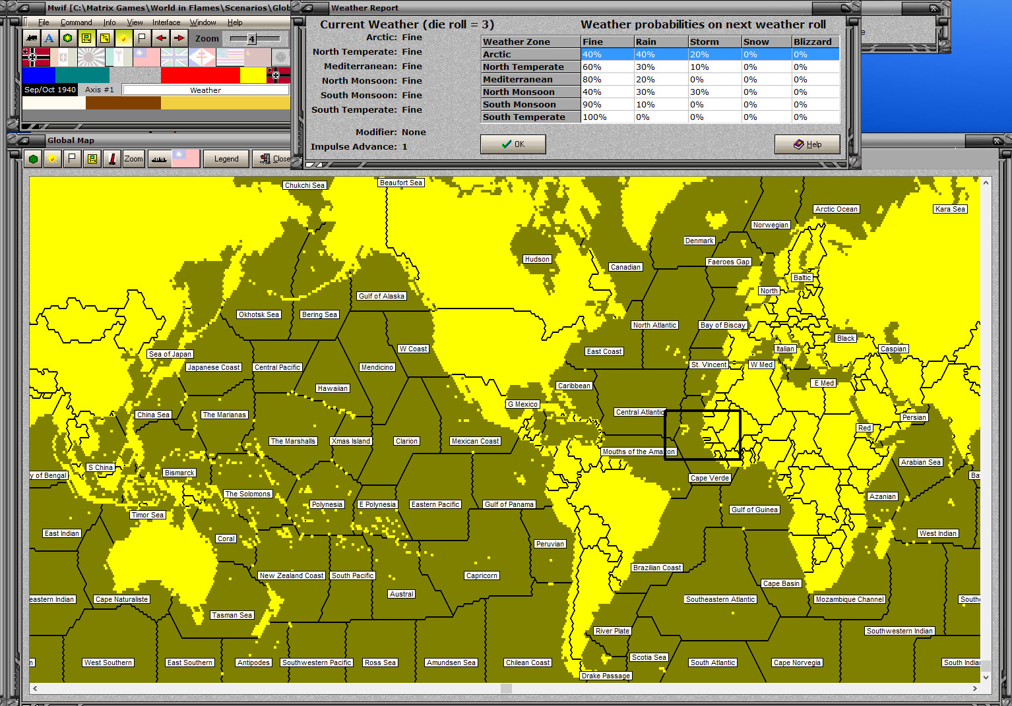
Task: Click the blue letter A toolbar icon
Action: click(x=49, y=38)
